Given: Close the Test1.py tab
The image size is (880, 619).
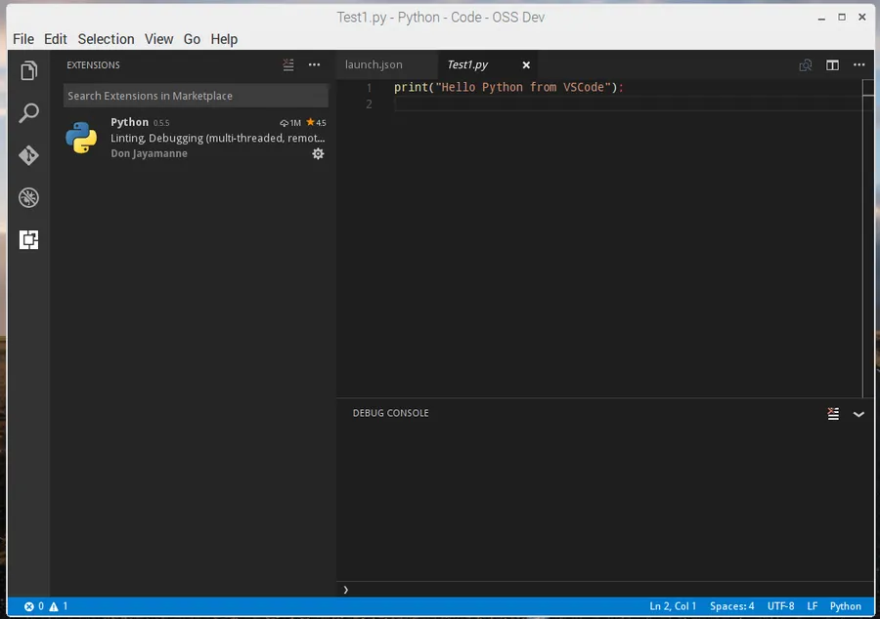Looking at the screenshot, I should [x=526, y=65].
